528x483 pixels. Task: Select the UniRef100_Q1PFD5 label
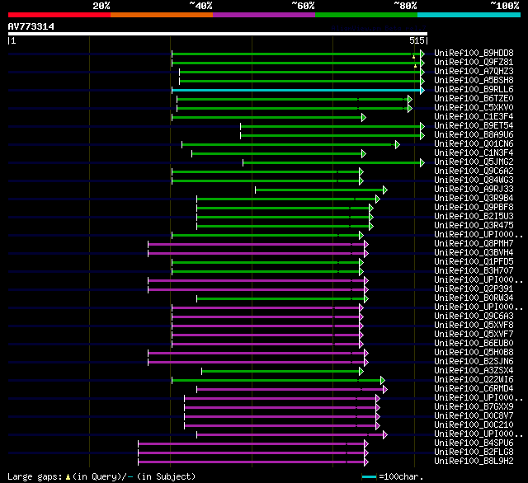coord(474,261)
